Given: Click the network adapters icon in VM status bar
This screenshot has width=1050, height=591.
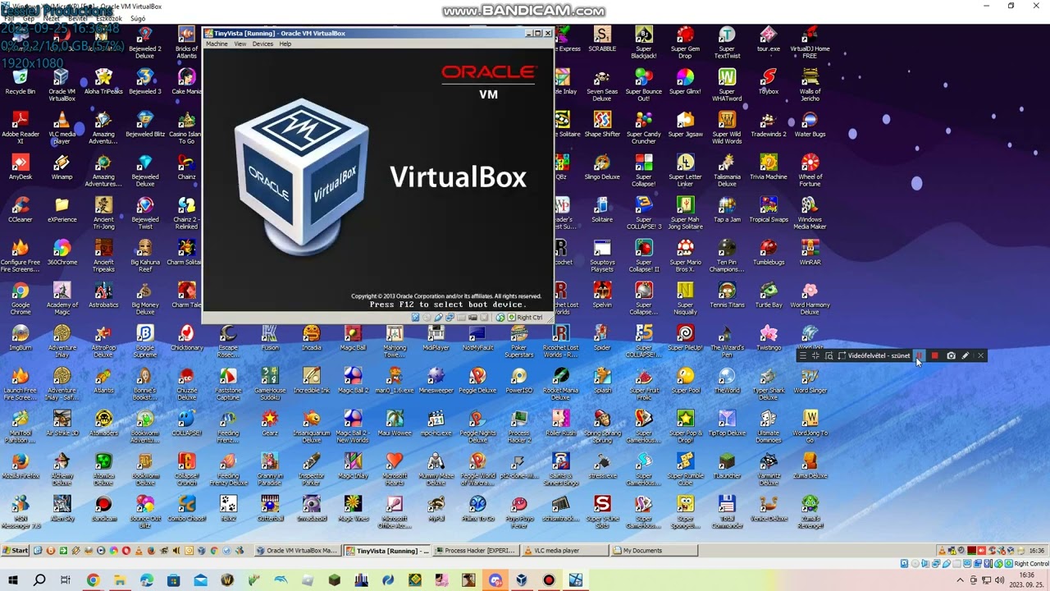Looking at the screenshot, I should click(450, 317).
